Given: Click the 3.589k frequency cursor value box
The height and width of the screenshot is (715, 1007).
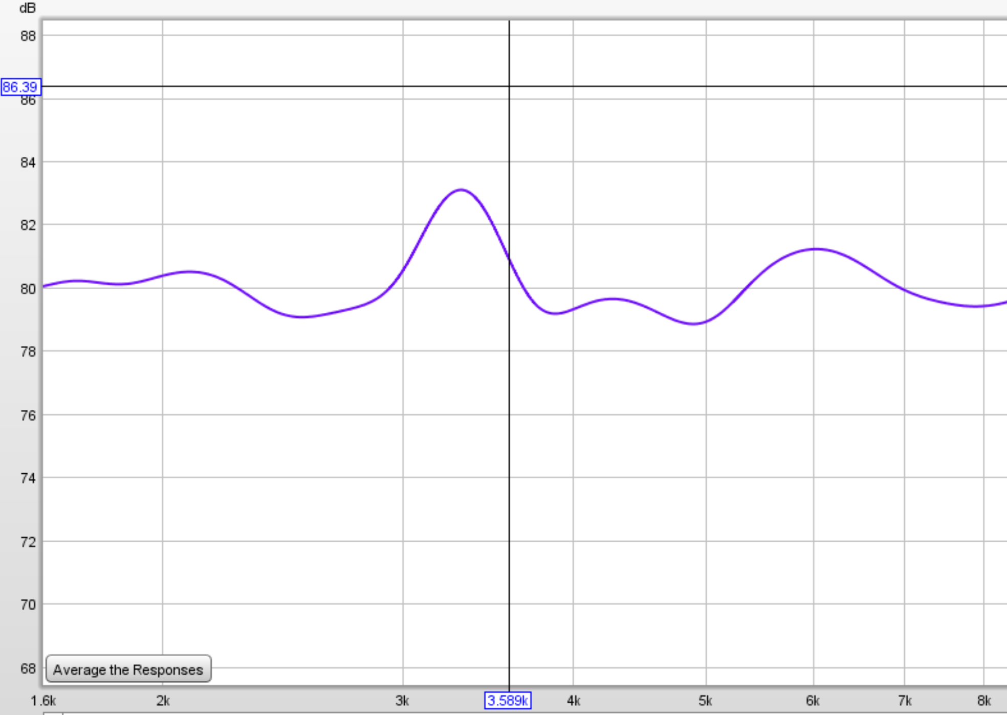Looking at the screenshot, I should (508, 700).
